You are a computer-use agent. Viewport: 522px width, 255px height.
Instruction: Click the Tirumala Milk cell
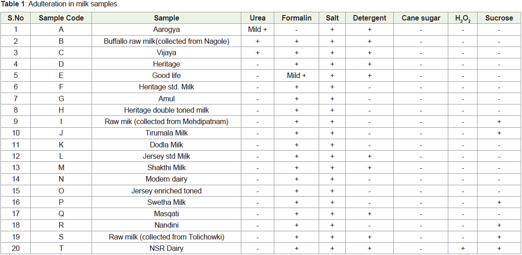click(167, 133)
